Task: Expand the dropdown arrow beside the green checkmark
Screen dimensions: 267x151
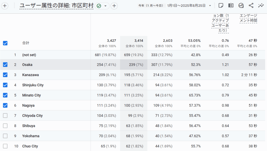Action: 105,6
